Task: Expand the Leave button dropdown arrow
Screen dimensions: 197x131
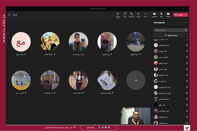Action: tap(186, 15)
